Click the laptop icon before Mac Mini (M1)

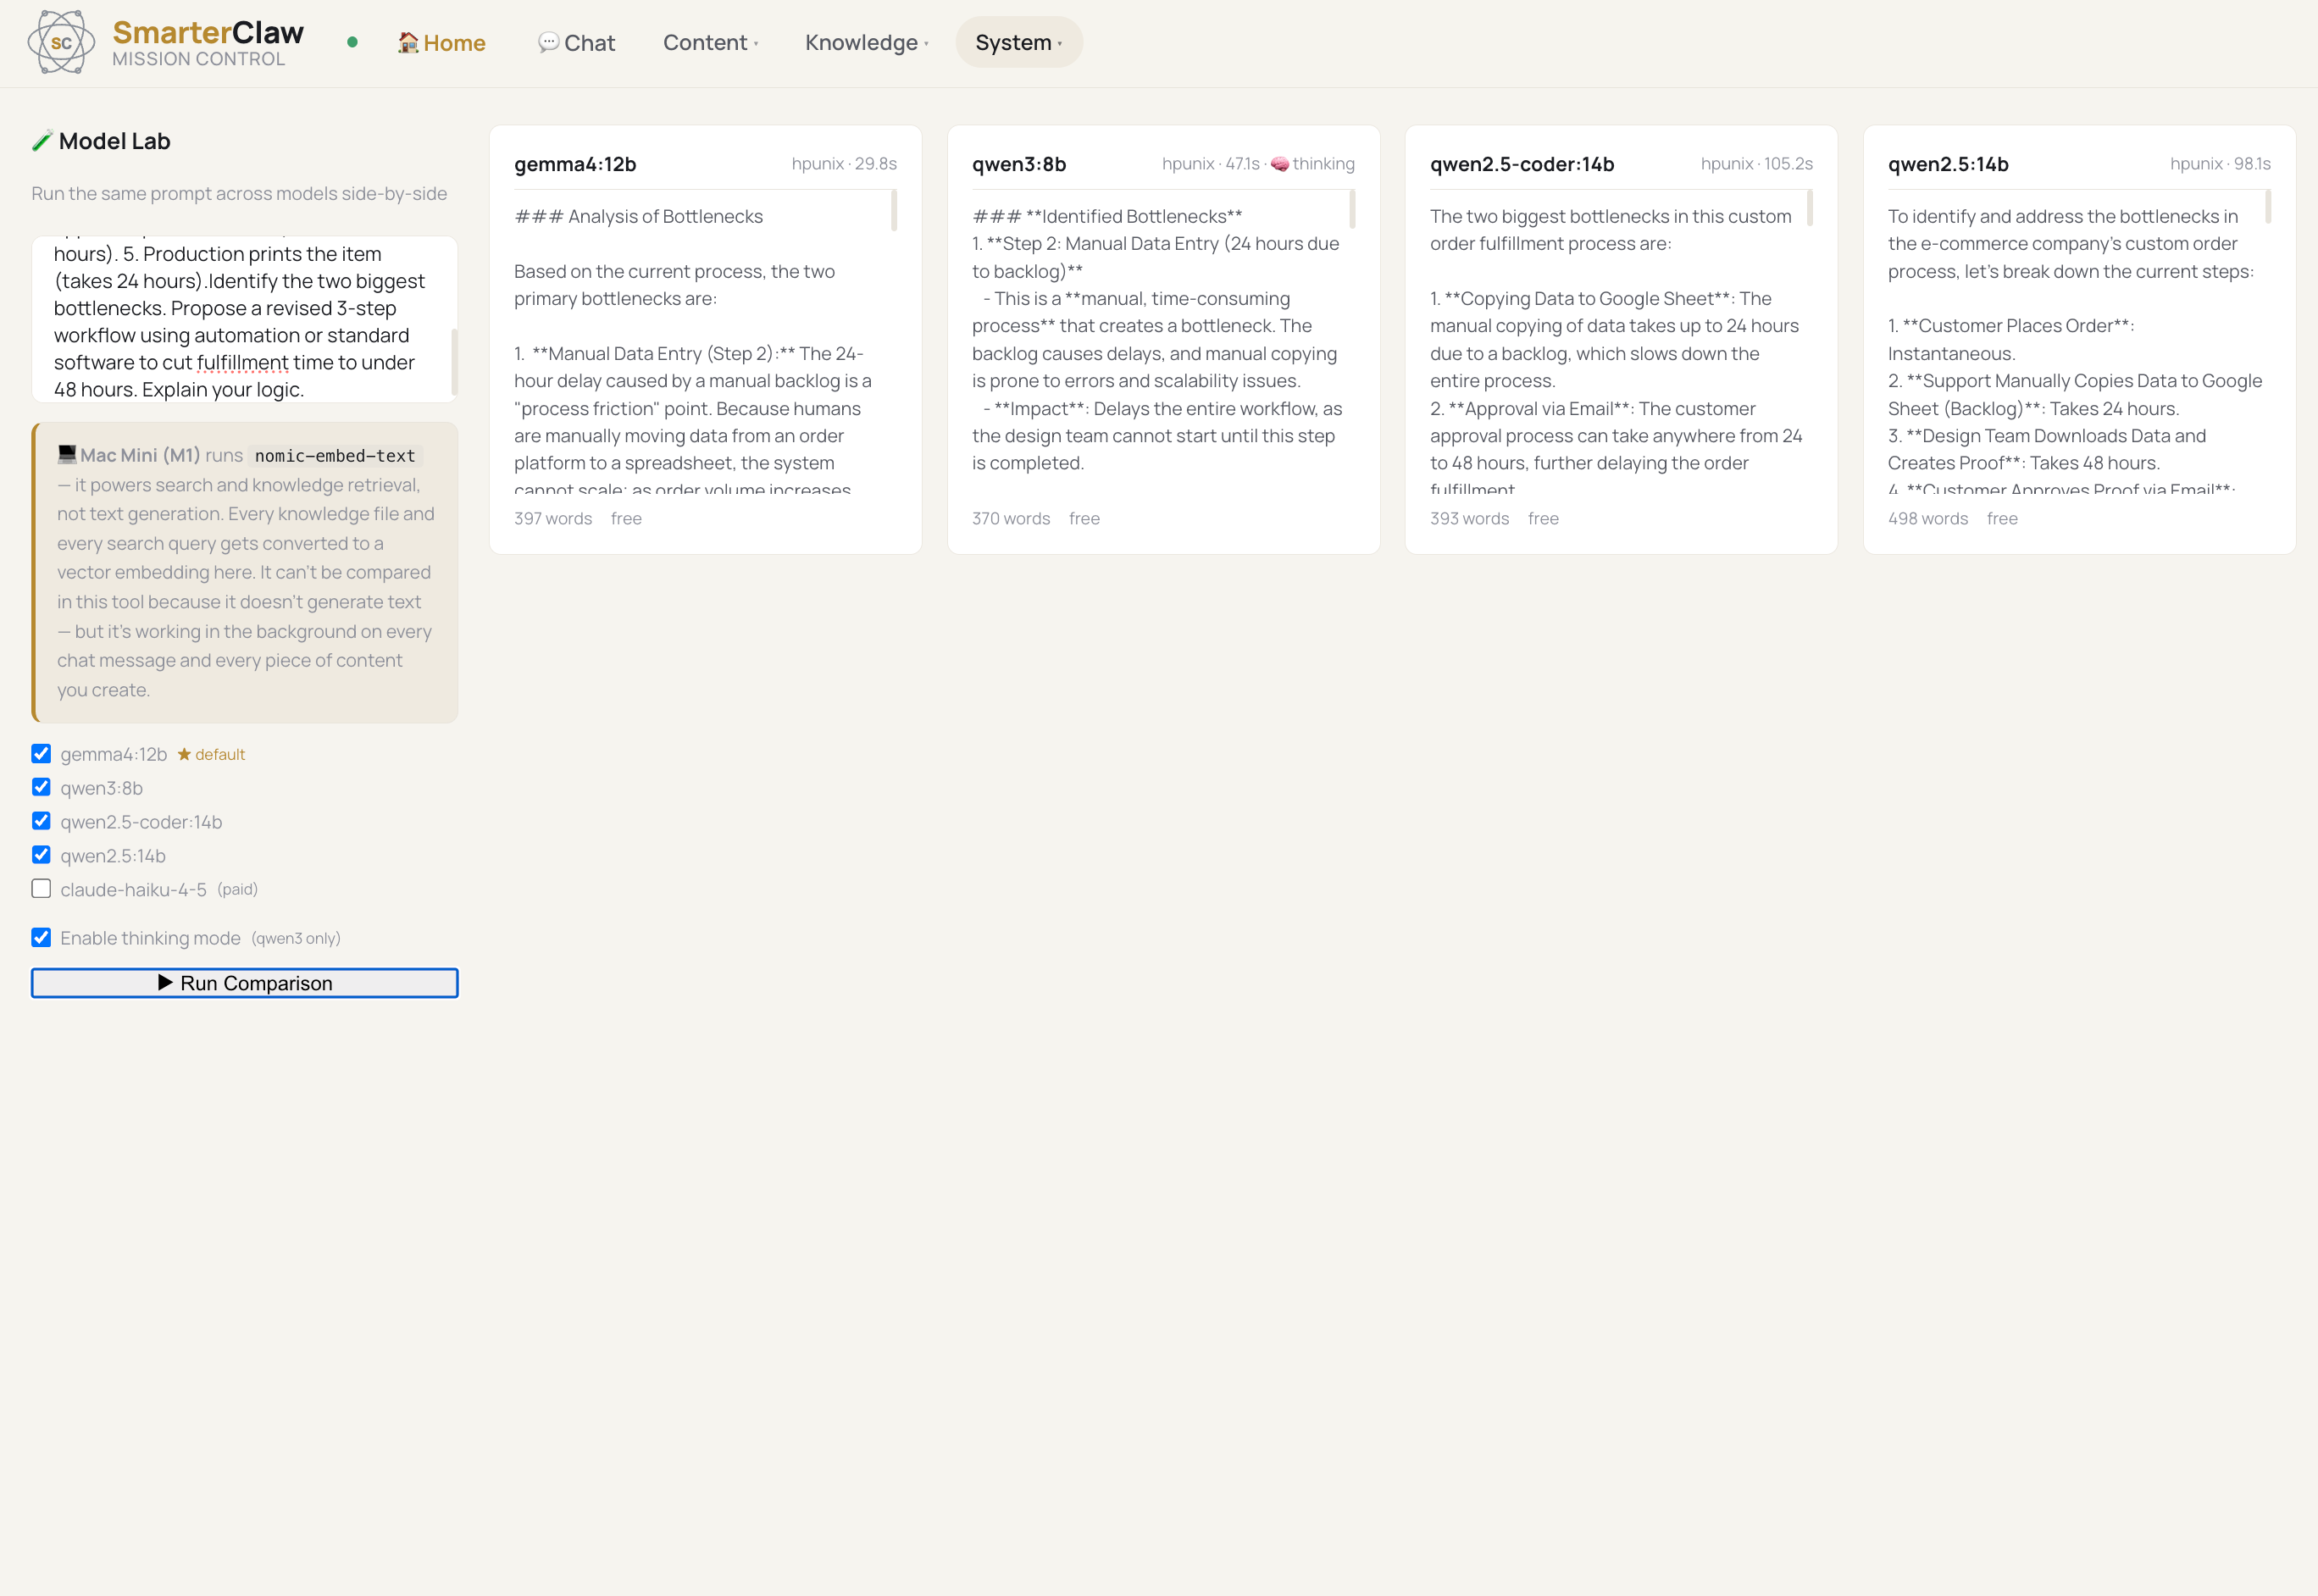pos(67,454)
